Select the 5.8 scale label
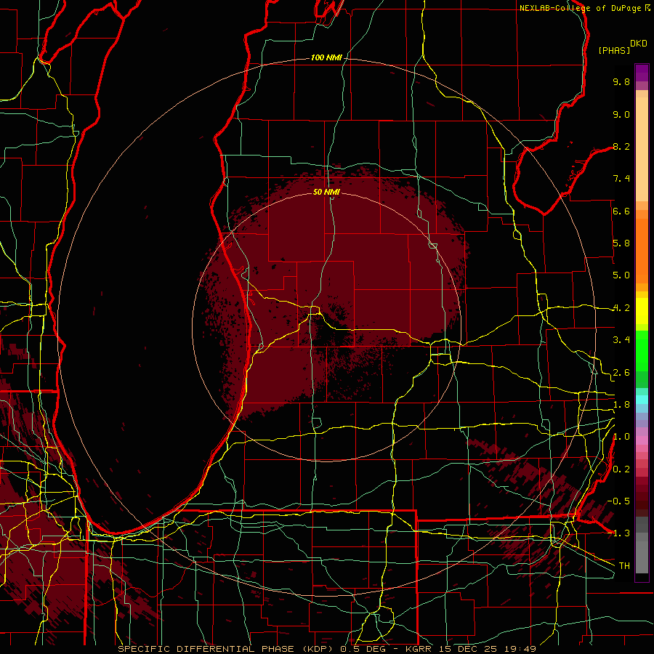Viewport: 654px width, 654px height. coord(621,243)
